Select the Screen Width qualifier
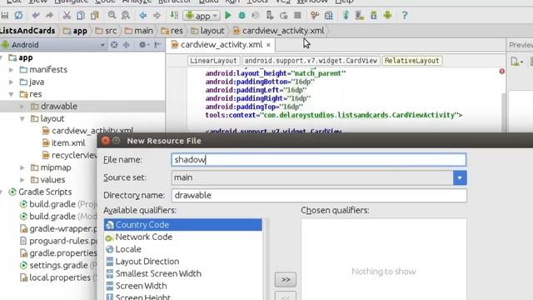 [183, 286]
